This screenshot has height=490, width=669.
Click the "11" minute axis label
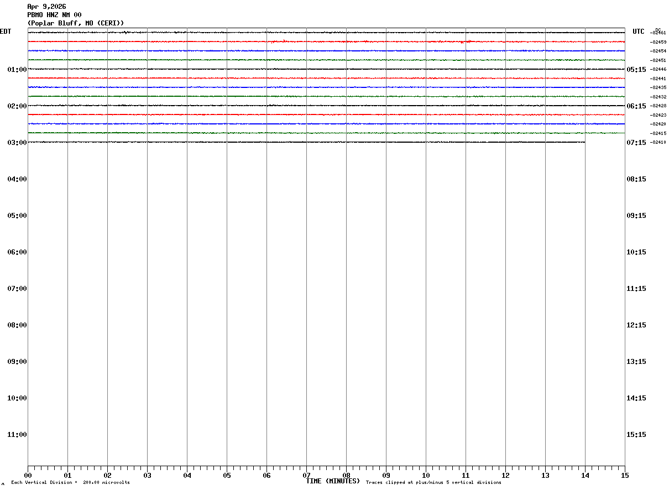pos(466,476)
